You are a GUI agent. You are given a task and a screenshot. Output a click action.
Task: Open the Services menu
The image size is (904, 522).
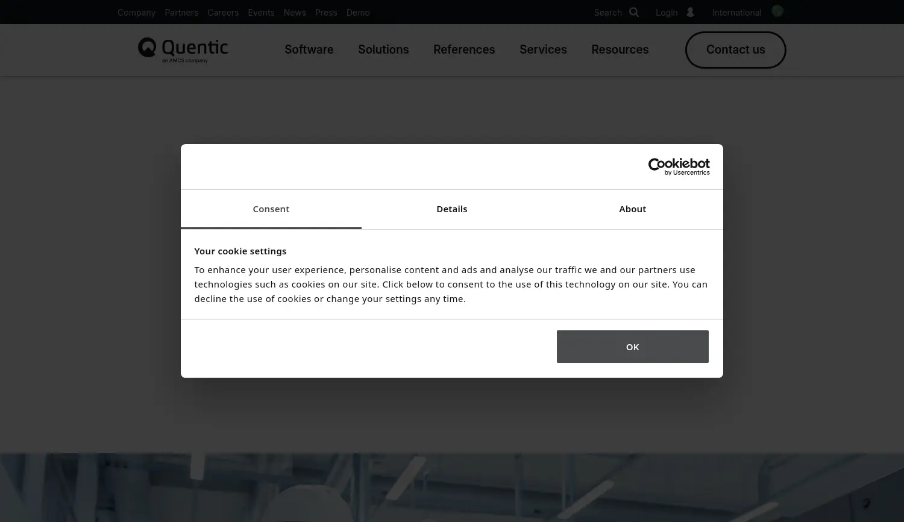542,49
